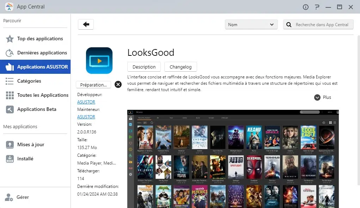Click the Gérer user gear icon

[9, 197]
